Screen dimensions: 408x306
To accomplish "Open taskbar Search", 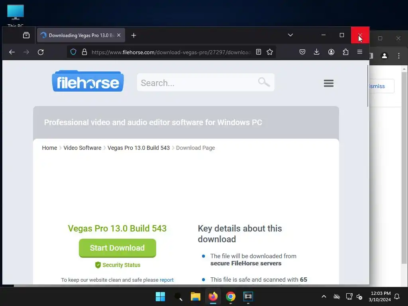I will click(x=178, y=296).
